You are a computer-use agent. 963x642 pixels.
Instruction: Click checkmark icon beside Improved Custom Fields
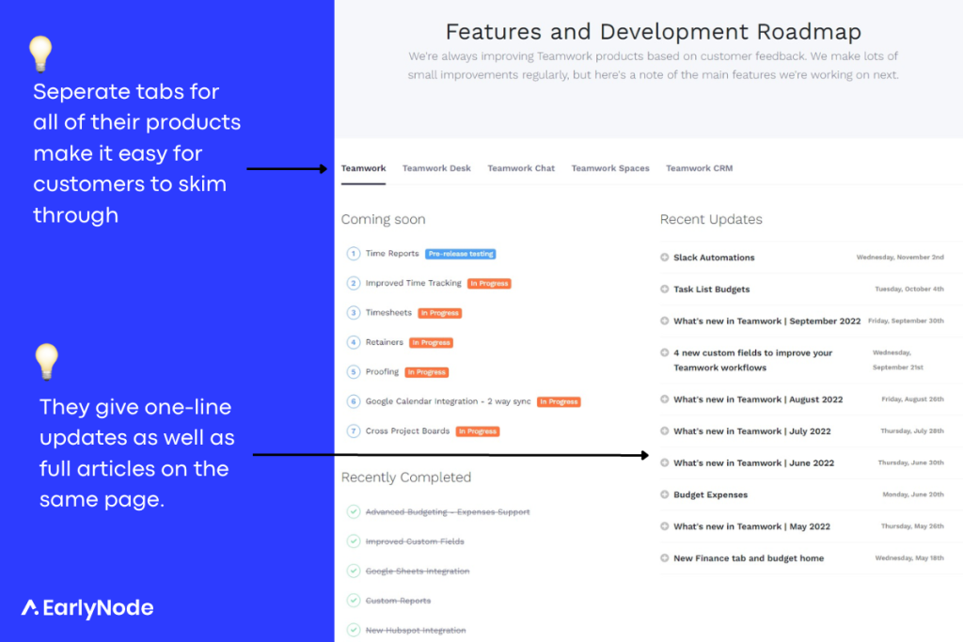click(354, 540)
